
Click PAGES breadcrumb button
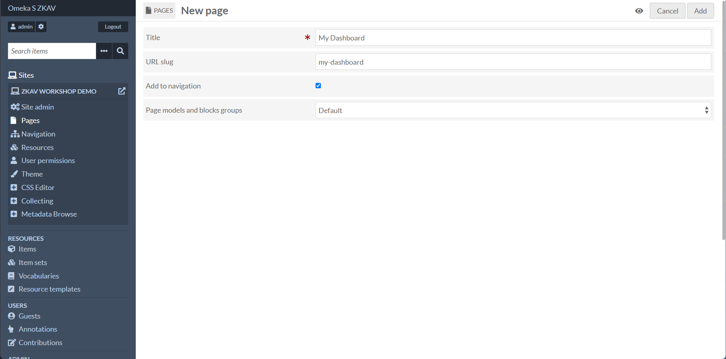(x=159, y=11)
